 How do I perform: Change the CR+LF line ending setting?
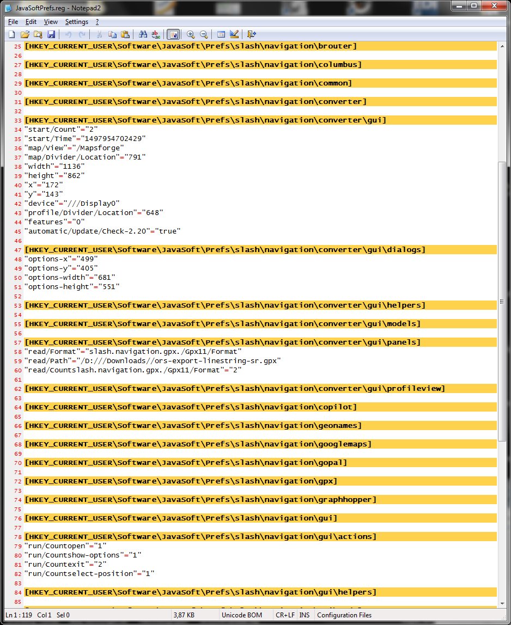[284, 615]
